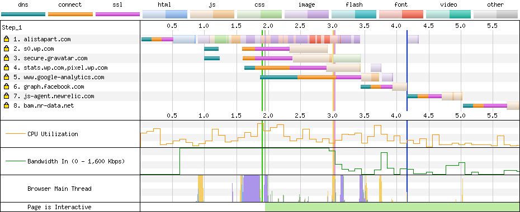Screen dimensions: 520x212
Task: Click the large purple block in Browser Main Thread
Action: coord(252,189)
